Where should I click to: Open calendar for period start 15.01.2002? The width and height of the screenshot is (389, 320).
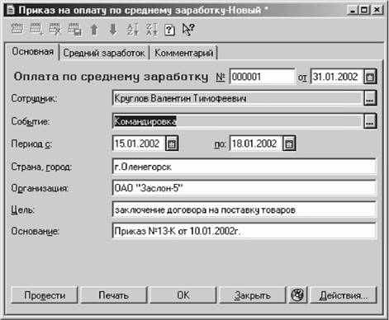(172, 144)
